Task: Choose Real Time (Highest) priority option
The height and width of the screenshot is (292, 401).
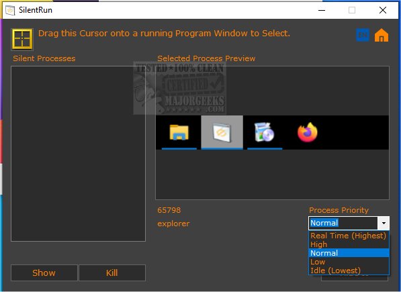Action: (x=349, y=236)
